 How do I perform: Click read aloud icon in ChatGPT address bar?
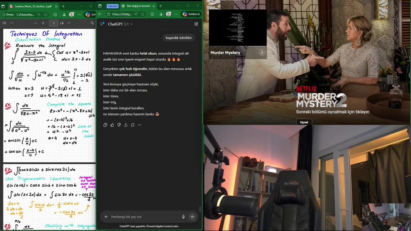tap(136, 14)
